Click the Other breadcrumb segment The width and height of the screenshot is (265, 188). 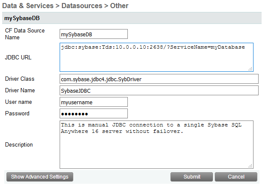pos(119,6)
